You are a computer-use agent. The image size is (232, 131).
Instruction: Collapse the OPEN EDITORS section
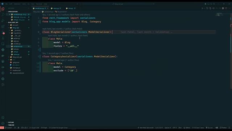pos(13,12)
